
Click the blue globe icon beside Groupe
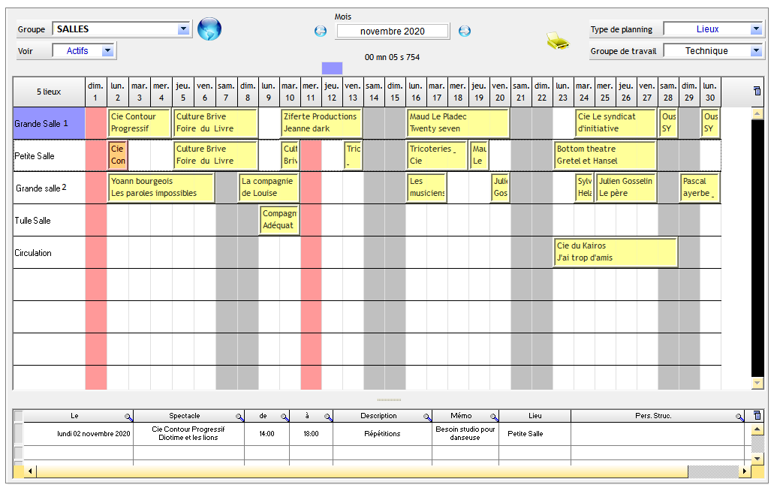(209, 29)
